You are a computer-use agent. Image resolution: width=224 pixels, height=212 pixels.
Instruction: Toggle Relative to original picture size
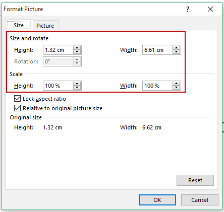tap(17, 108)
